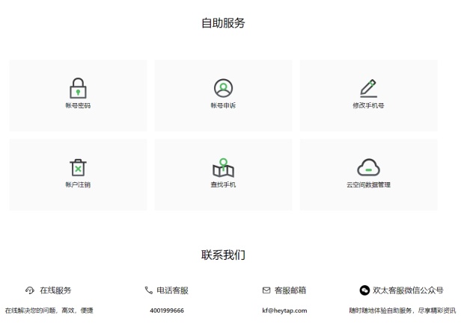Click the hotline number 4001999666

(x=167, y=311)
